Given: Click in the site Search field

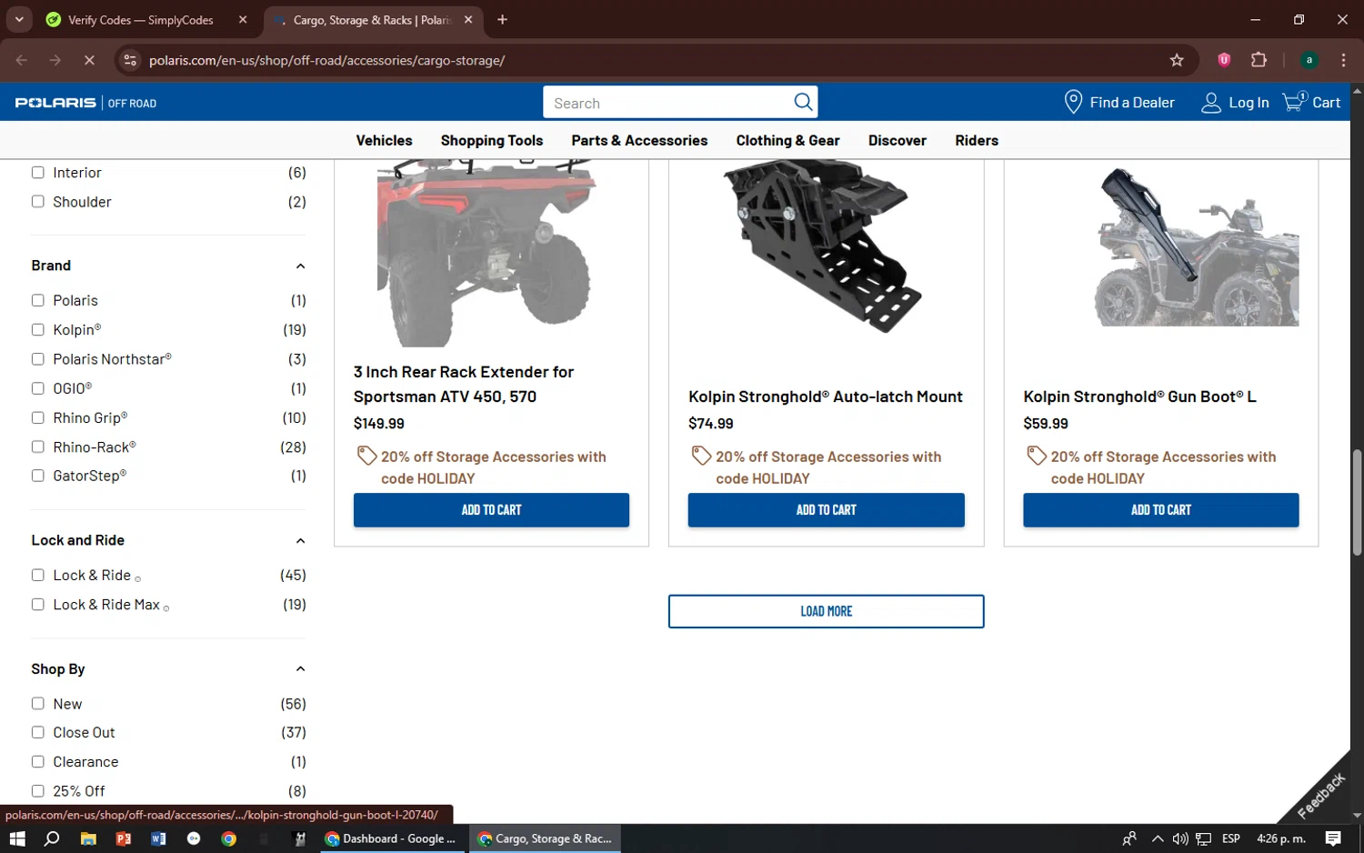Looking at the screenshot, I should [x=668, y=103].
